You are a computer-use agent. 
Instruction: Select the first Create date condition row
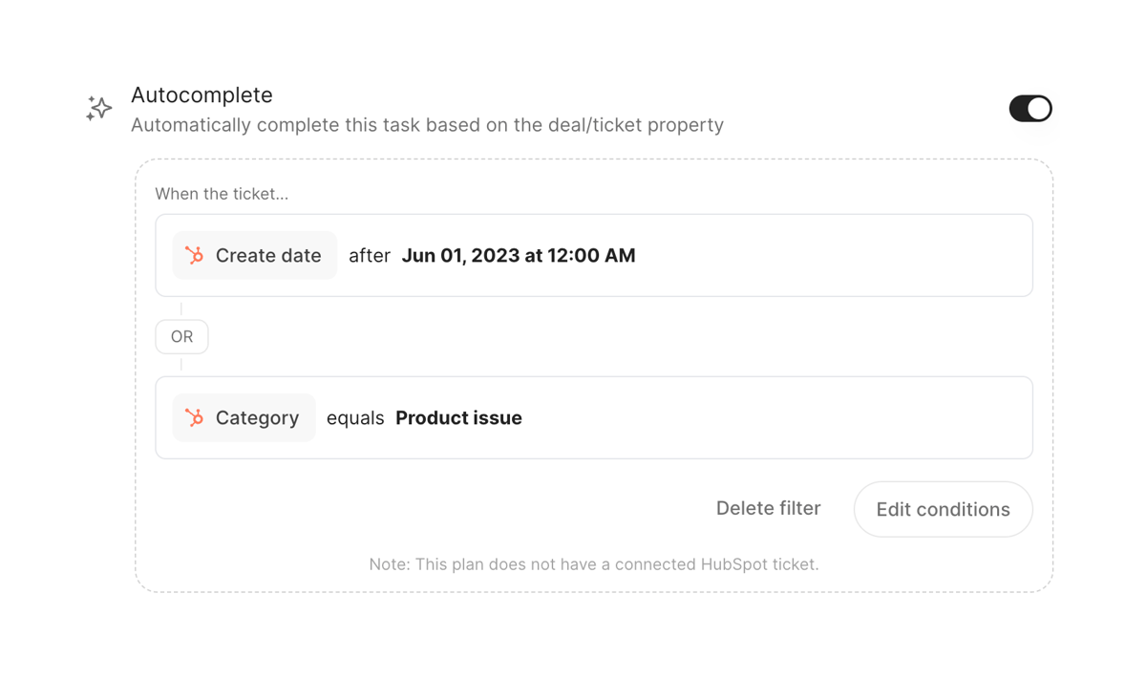tap(594, 255)
